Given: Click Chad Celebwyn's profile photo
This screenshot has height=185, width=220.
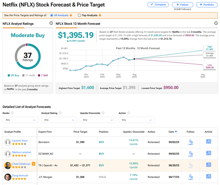Looking at the screenshot, I should (x=8, y=165).
